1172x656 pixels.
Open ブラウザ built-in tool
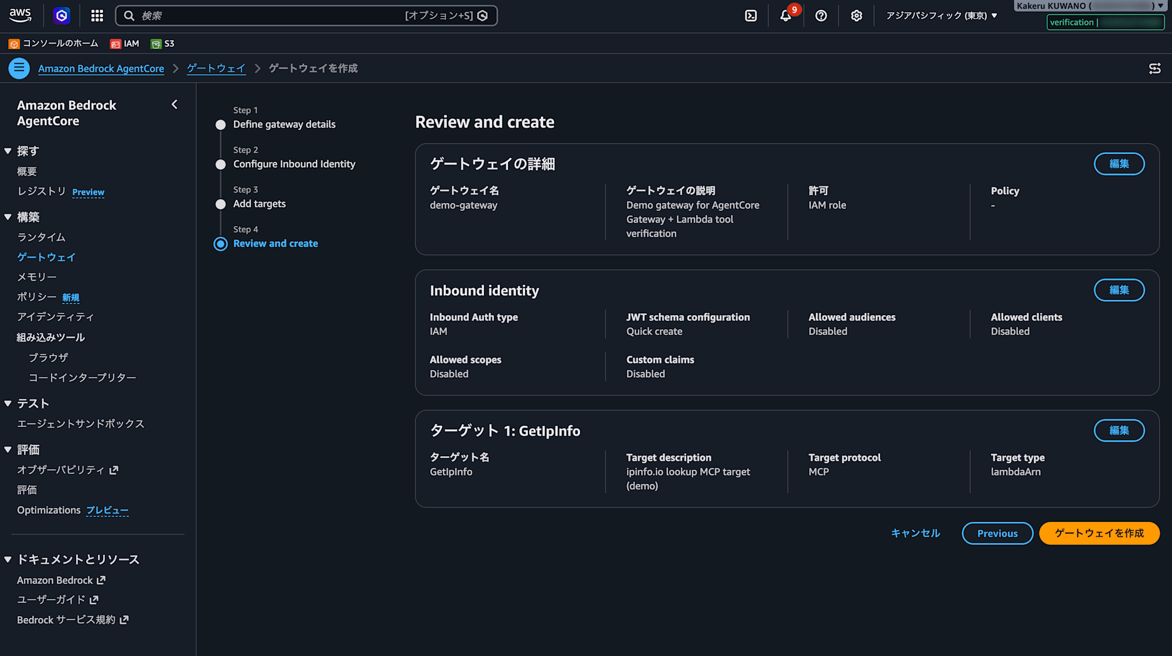pyautogui.click(x=49, y=357)
